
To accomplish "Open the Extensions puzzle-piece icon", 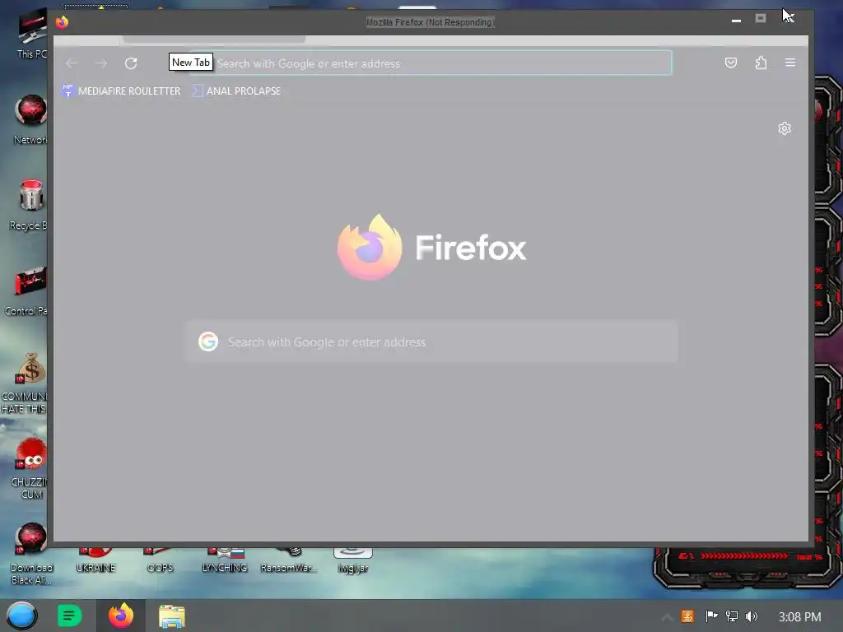I will (761, 63).
